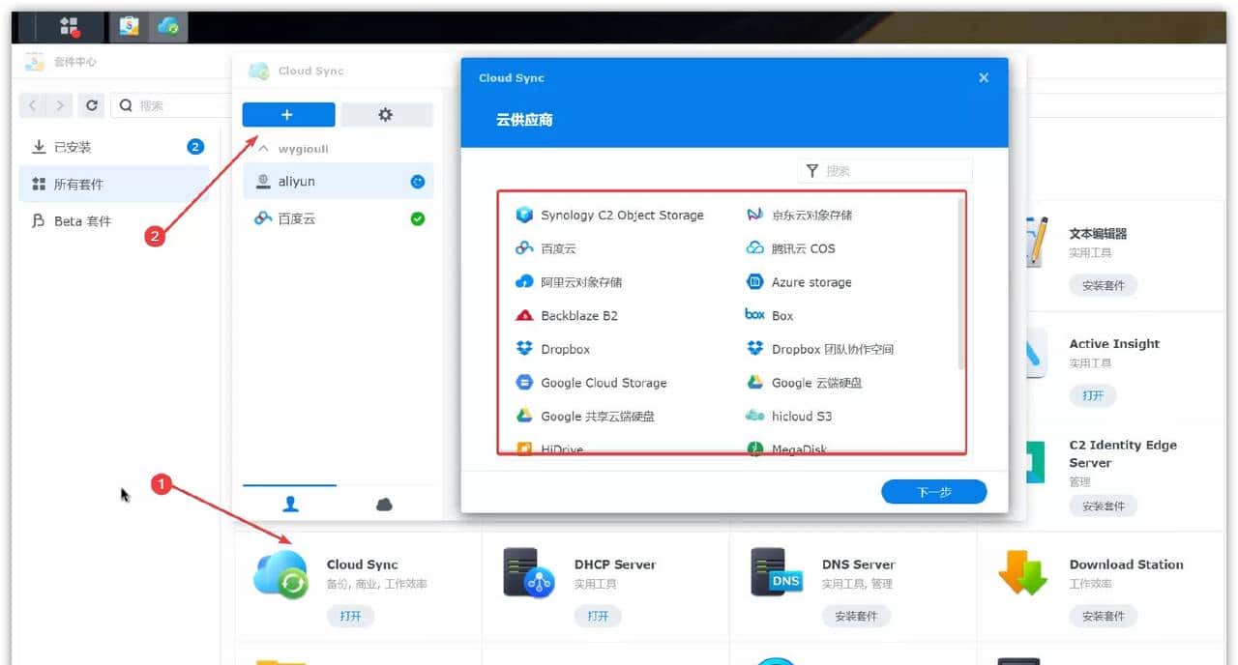1238x665 pixels.
Task: Add a new connection with the plus button
Action: point(288,114)
